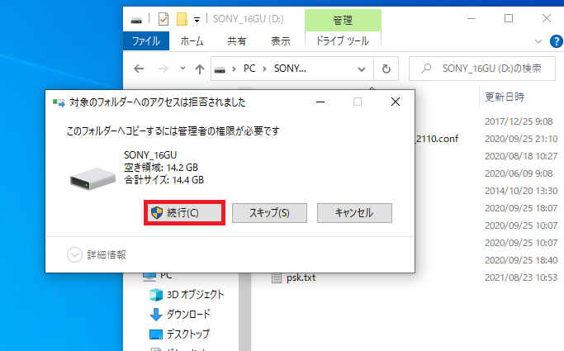The width and height of the screenshot is (564, 351).
Task: Click the 更新日時 column header
Action: (x=505, y=97)
